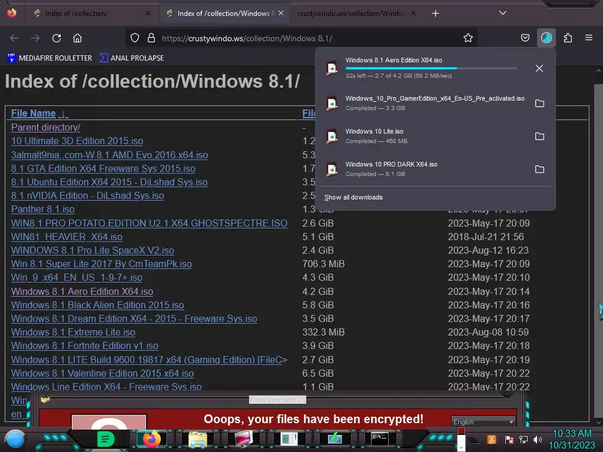603x452 pixels.
Task: Open the network tray icon
Action: point(524,439)
